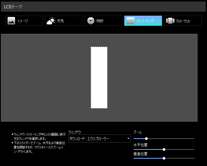Open the 天気 theme tab
This screenshot has width=207, height=166.
click(64, 21)
